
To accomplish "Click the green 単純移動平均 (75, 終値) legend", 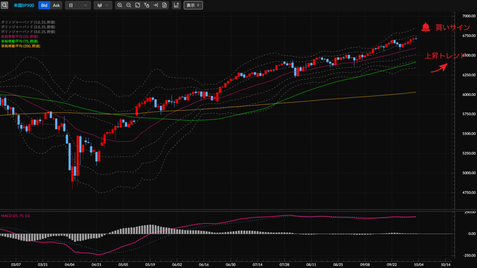I will point(19,41).
